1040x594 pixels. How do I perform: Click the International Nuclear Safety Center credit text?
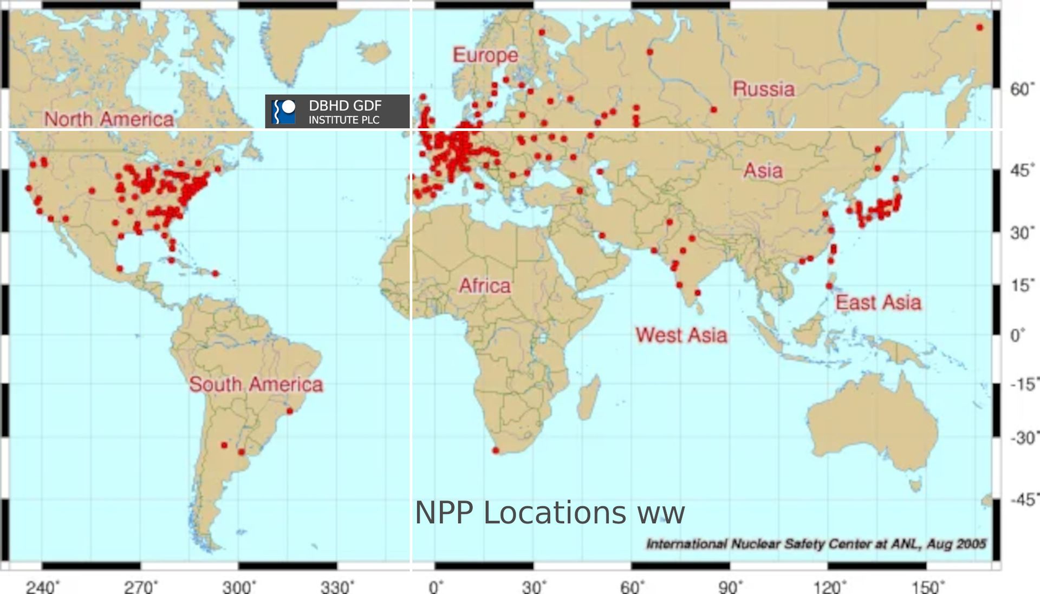coord(816,544)
